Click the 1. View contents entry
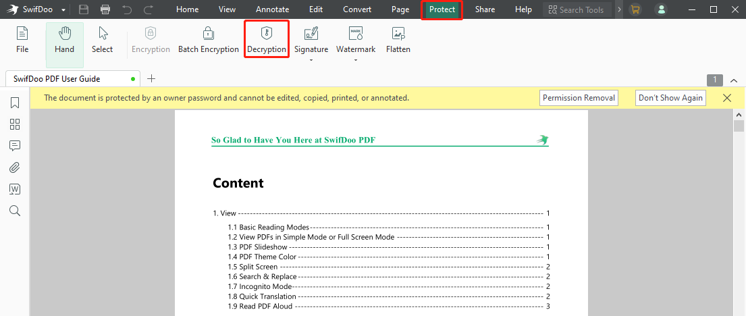The image size is (746, 316). click(x=381, y=213)
